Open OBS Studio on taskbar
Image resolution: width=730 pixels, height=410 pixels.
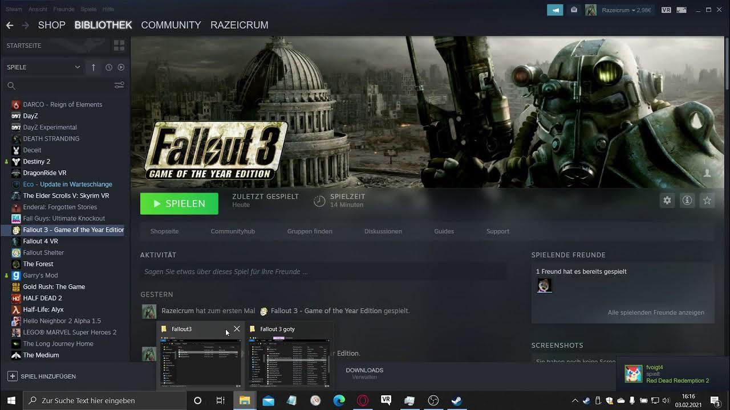[x=433, y=400]
